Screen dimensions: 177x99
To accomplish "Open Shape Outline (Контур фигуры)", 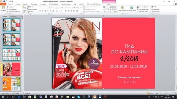I will tap(143, 9).
